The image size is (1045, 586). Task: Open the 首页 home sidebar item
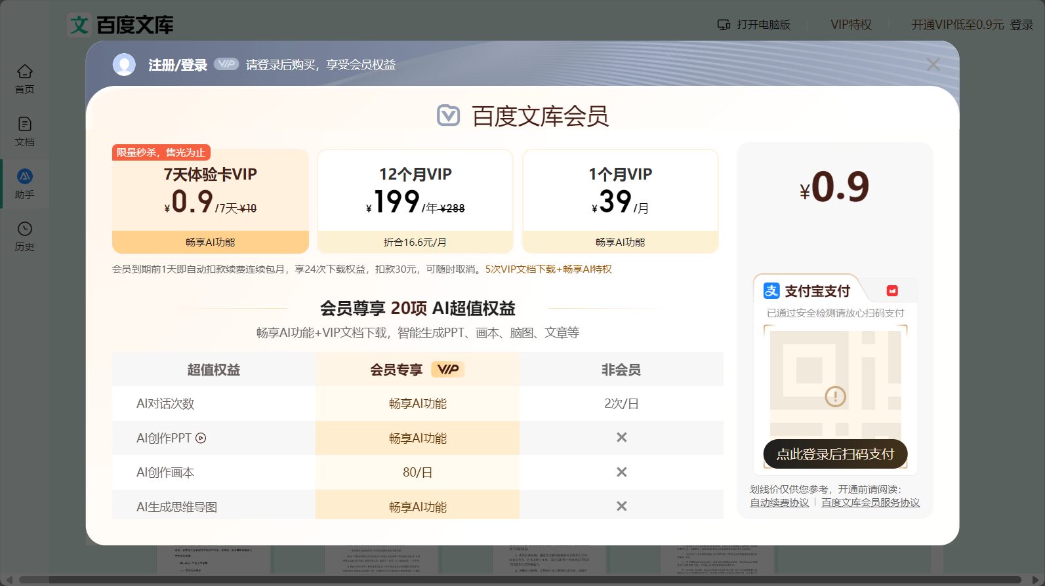pos(24,79)
